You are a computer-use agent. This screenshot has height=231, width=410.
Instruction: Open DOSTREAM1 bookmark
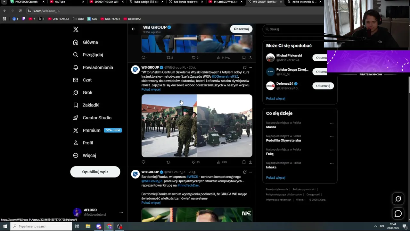coord(110,19)
